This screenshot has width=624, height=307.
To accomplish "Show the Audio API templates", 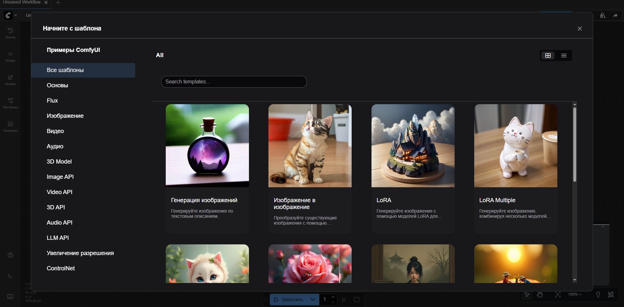I will (83, 223).
